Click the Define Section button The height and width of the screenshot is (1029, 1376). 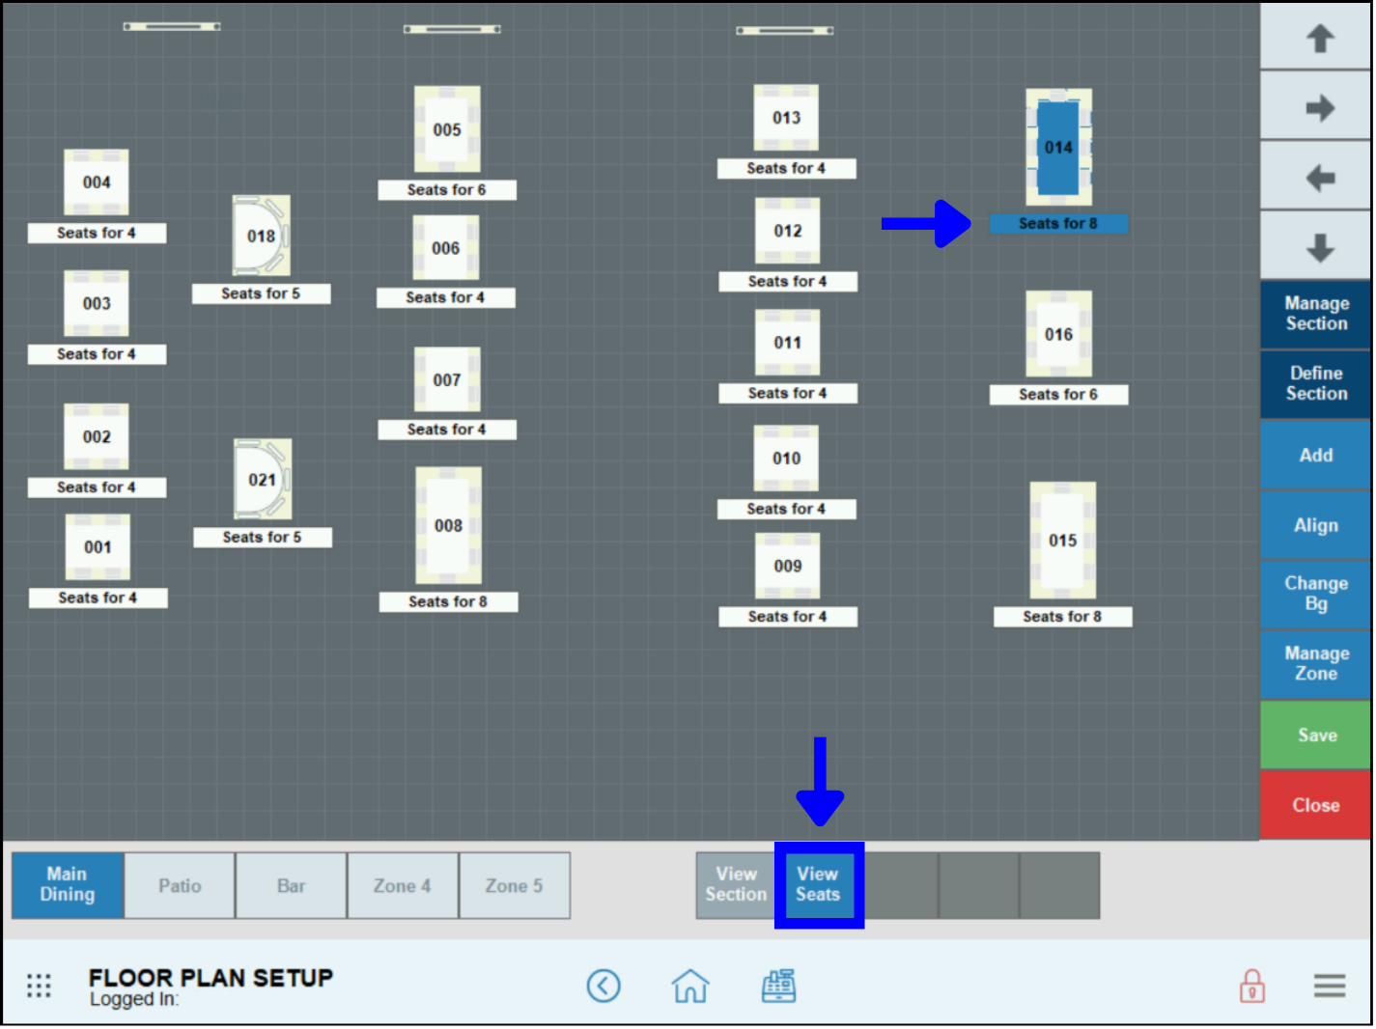click(x=1315, y=383)
